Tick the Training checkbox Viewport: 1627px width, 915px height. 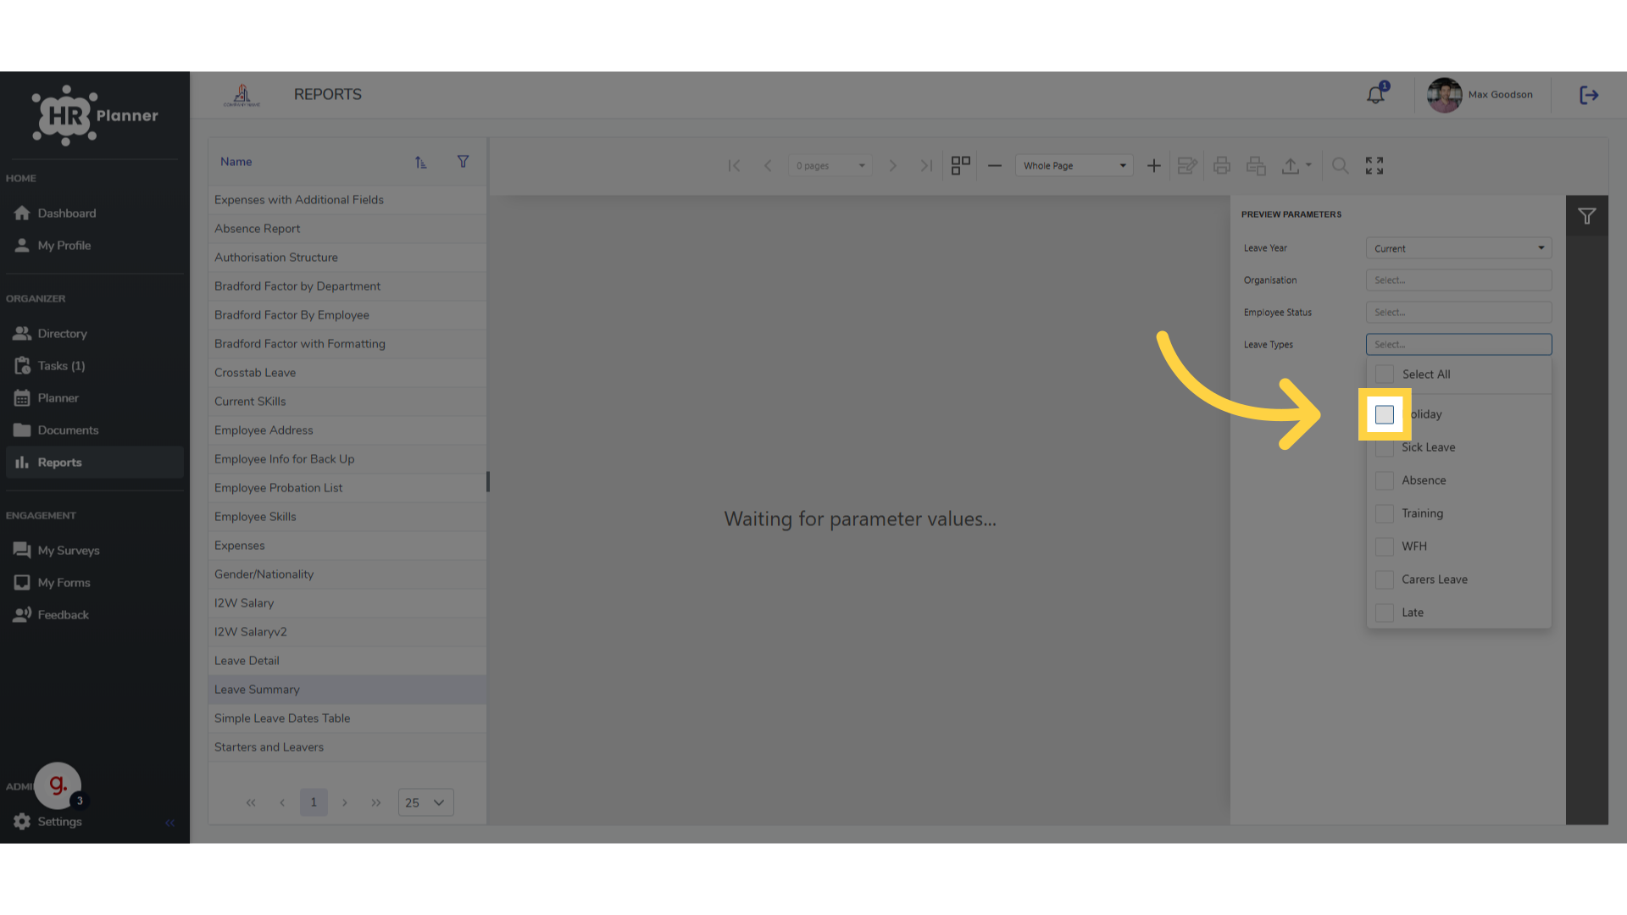coord(1385,513)
